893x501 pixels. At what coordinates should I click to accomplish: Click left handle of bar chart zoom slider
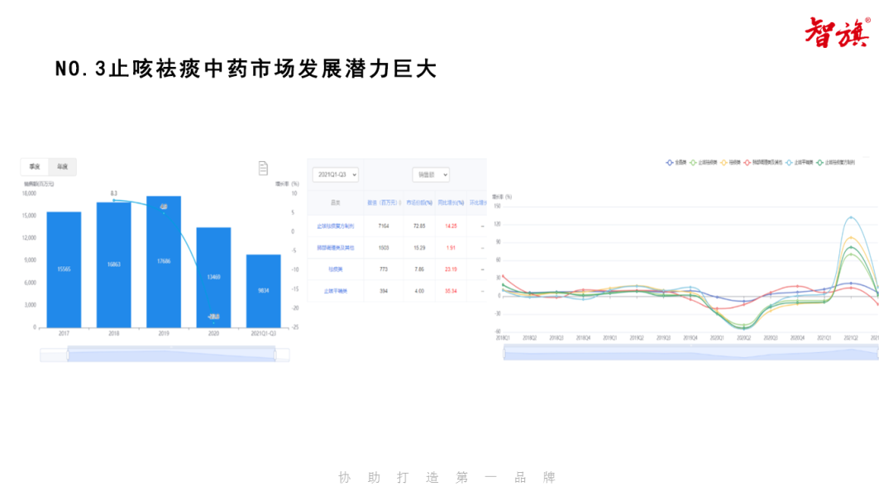[68, 355]
